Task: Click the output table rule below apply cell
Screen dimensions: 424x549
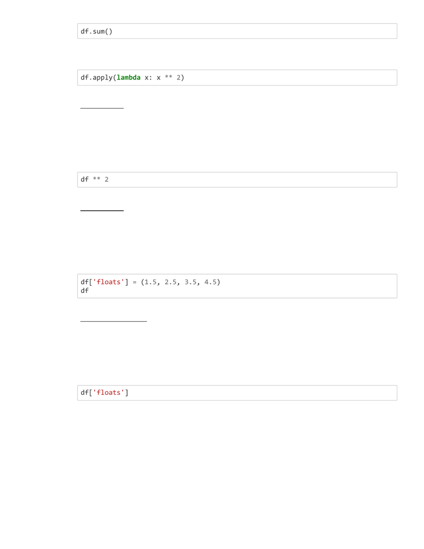Action: tap(102, 108)
